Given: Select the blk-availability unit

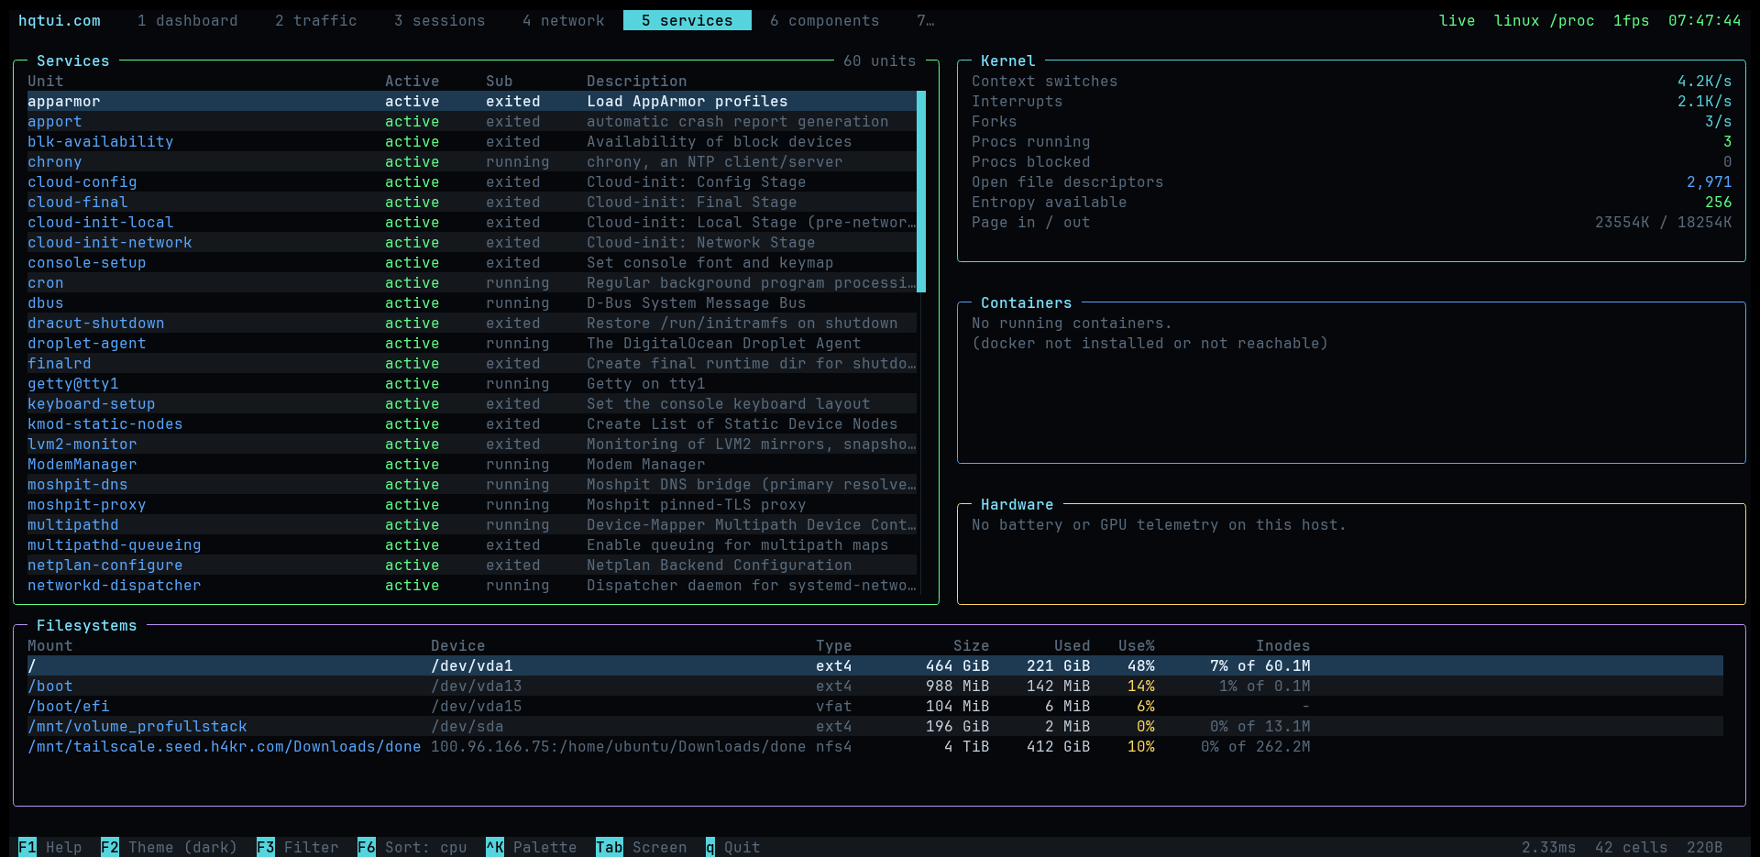Looking at the screenshot, I should 472,141.
